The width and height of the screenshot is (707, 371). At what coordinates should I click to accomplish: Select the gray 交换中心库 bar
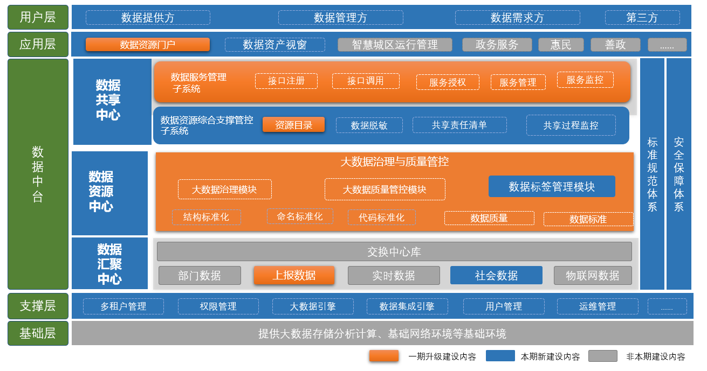click(x=394, y=251)
